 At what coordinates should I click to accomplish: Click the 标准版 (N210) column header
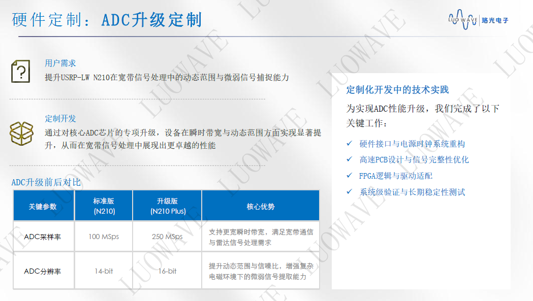click(104, 206)
